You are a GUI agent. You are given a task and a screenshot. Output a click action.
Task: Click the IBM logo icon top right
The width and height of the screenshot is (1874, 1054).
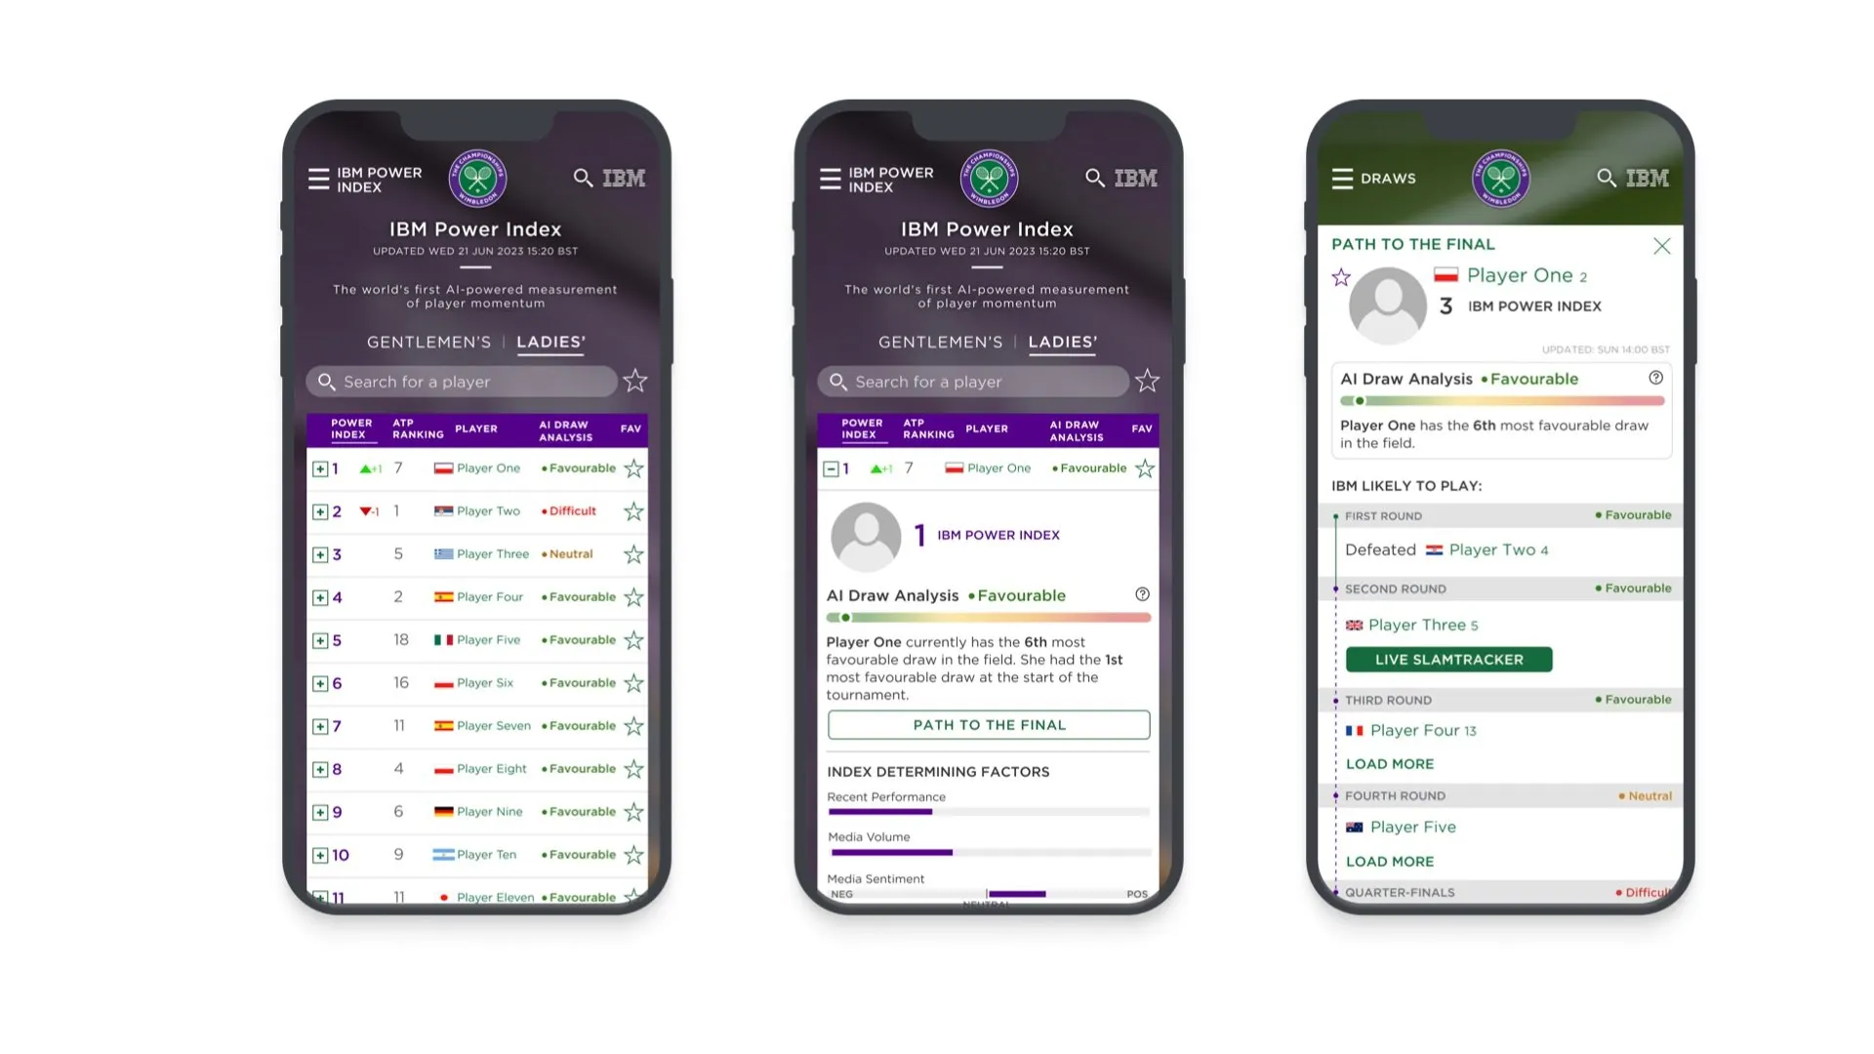click(1648, 178)
